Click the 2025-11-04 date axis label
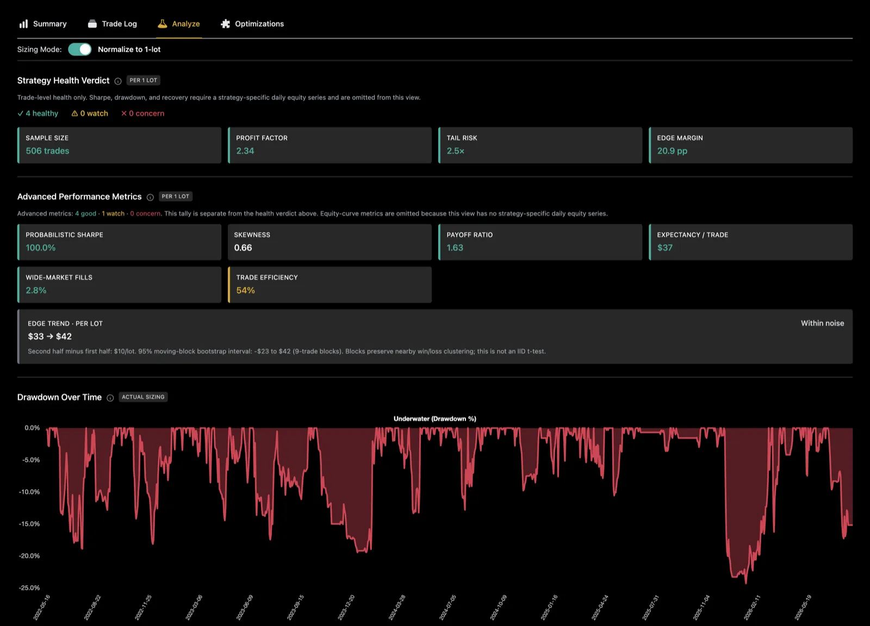Image resolution: width=870 pixels, height=626 pixels. [x=701, y=607]
